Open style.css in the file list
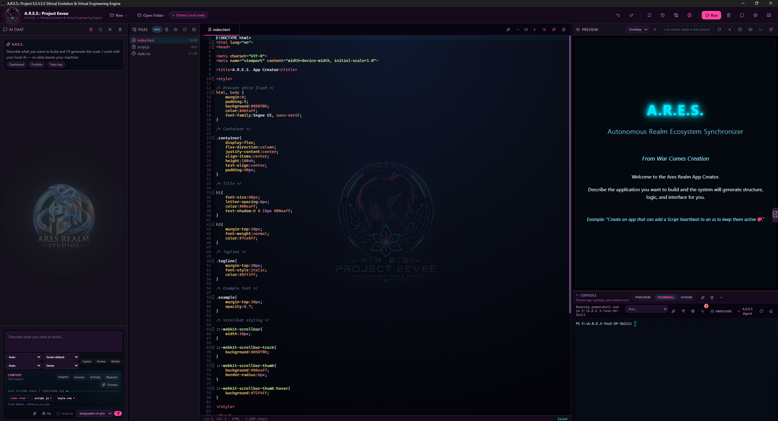 [164, 54]
